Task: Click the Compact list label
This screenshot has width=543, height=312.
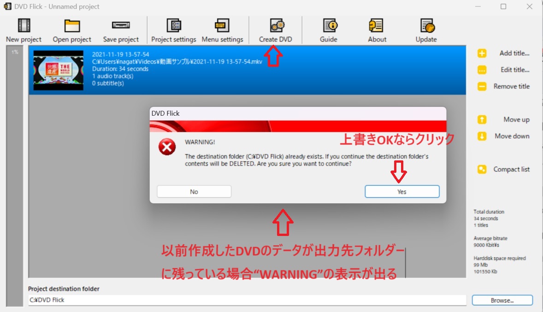Action: (x=512, y=169)
